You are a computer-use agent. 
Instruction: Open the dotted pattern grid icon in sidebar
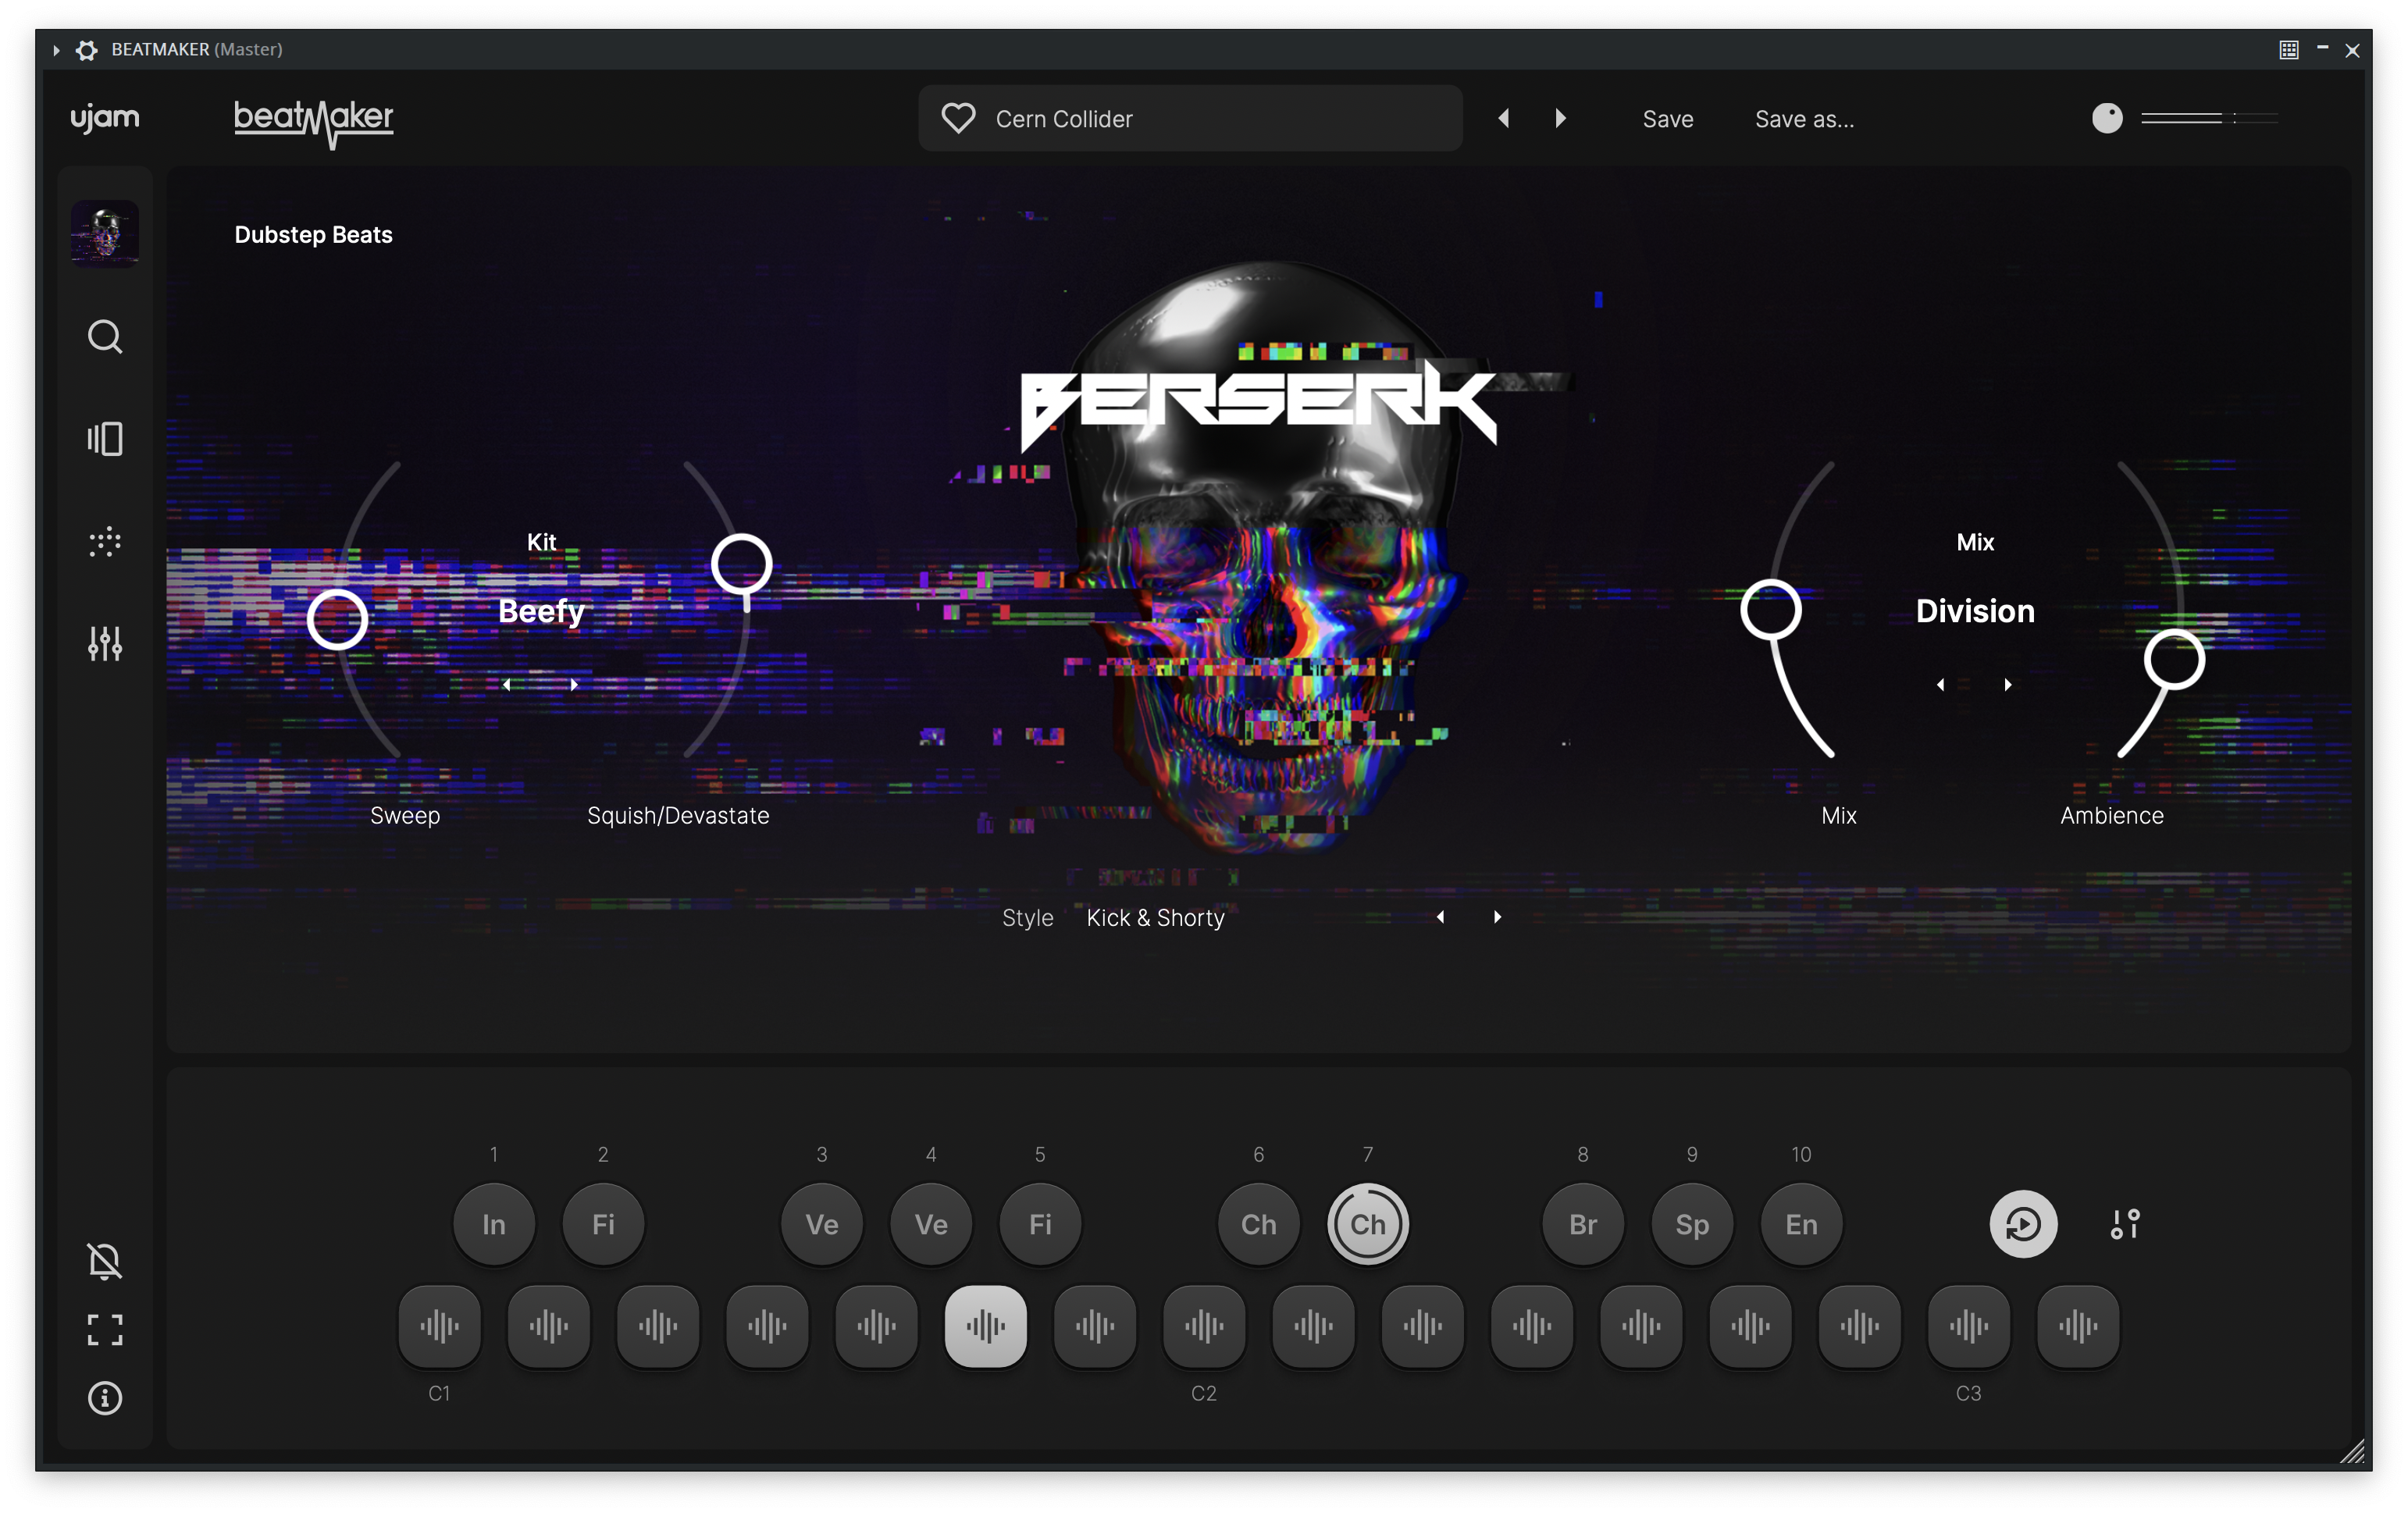[x=105, y=542]
